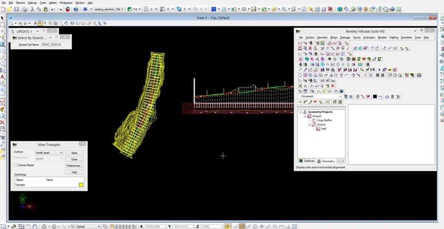Image resolution: width=444 pixels, height=229 pixels.
Task: Toggle view 1 button in status bar
Action: (112, 226)
